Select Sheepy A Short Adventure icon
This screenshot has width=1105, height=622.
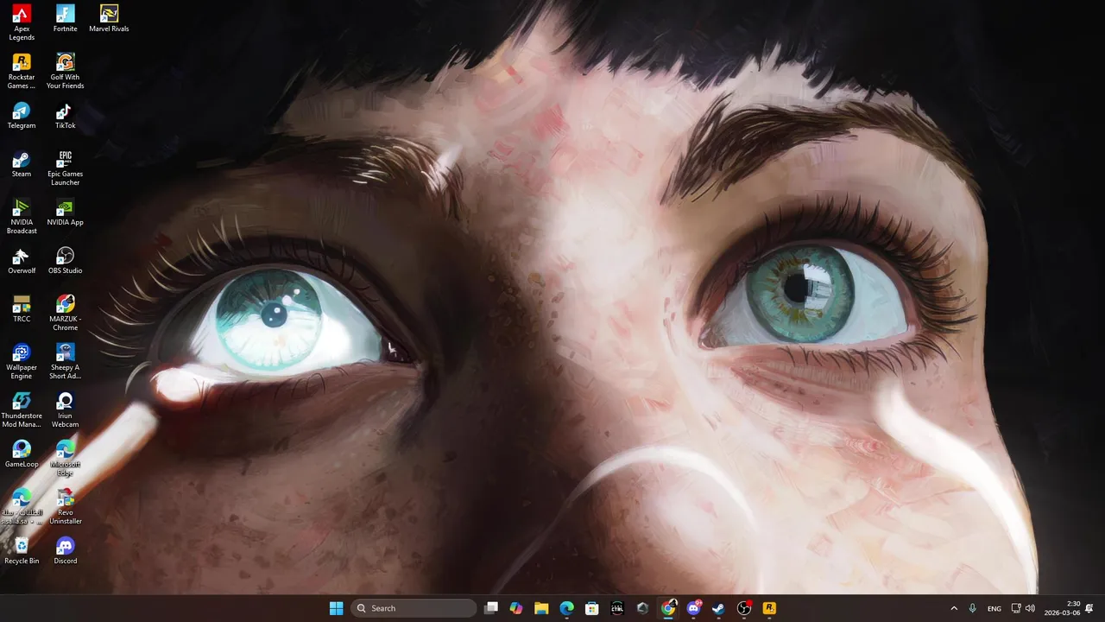(65, 361)
